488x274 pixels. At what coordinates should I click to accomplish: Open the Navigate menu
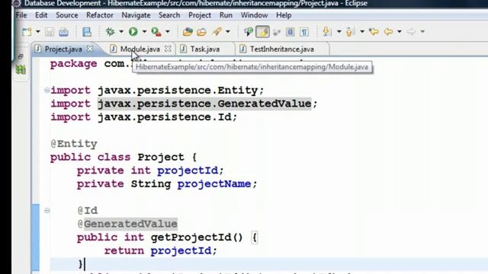click(136, 15)
